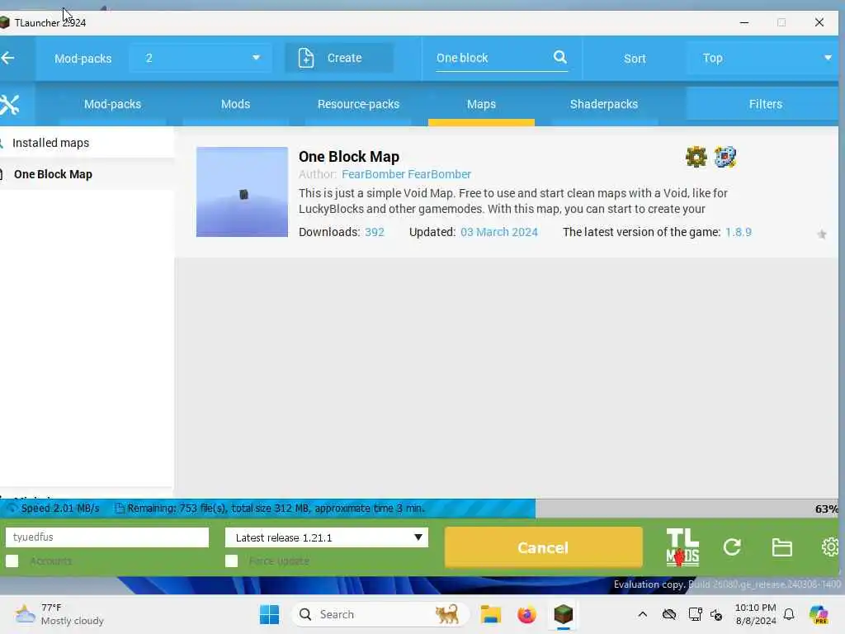Open One Block Map title
The image size is (845, 634).
(x=349, y=157)
